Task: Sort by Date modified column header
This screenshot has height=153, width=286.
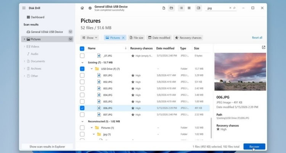Action: pyautogui.click(x=165, y=48)
